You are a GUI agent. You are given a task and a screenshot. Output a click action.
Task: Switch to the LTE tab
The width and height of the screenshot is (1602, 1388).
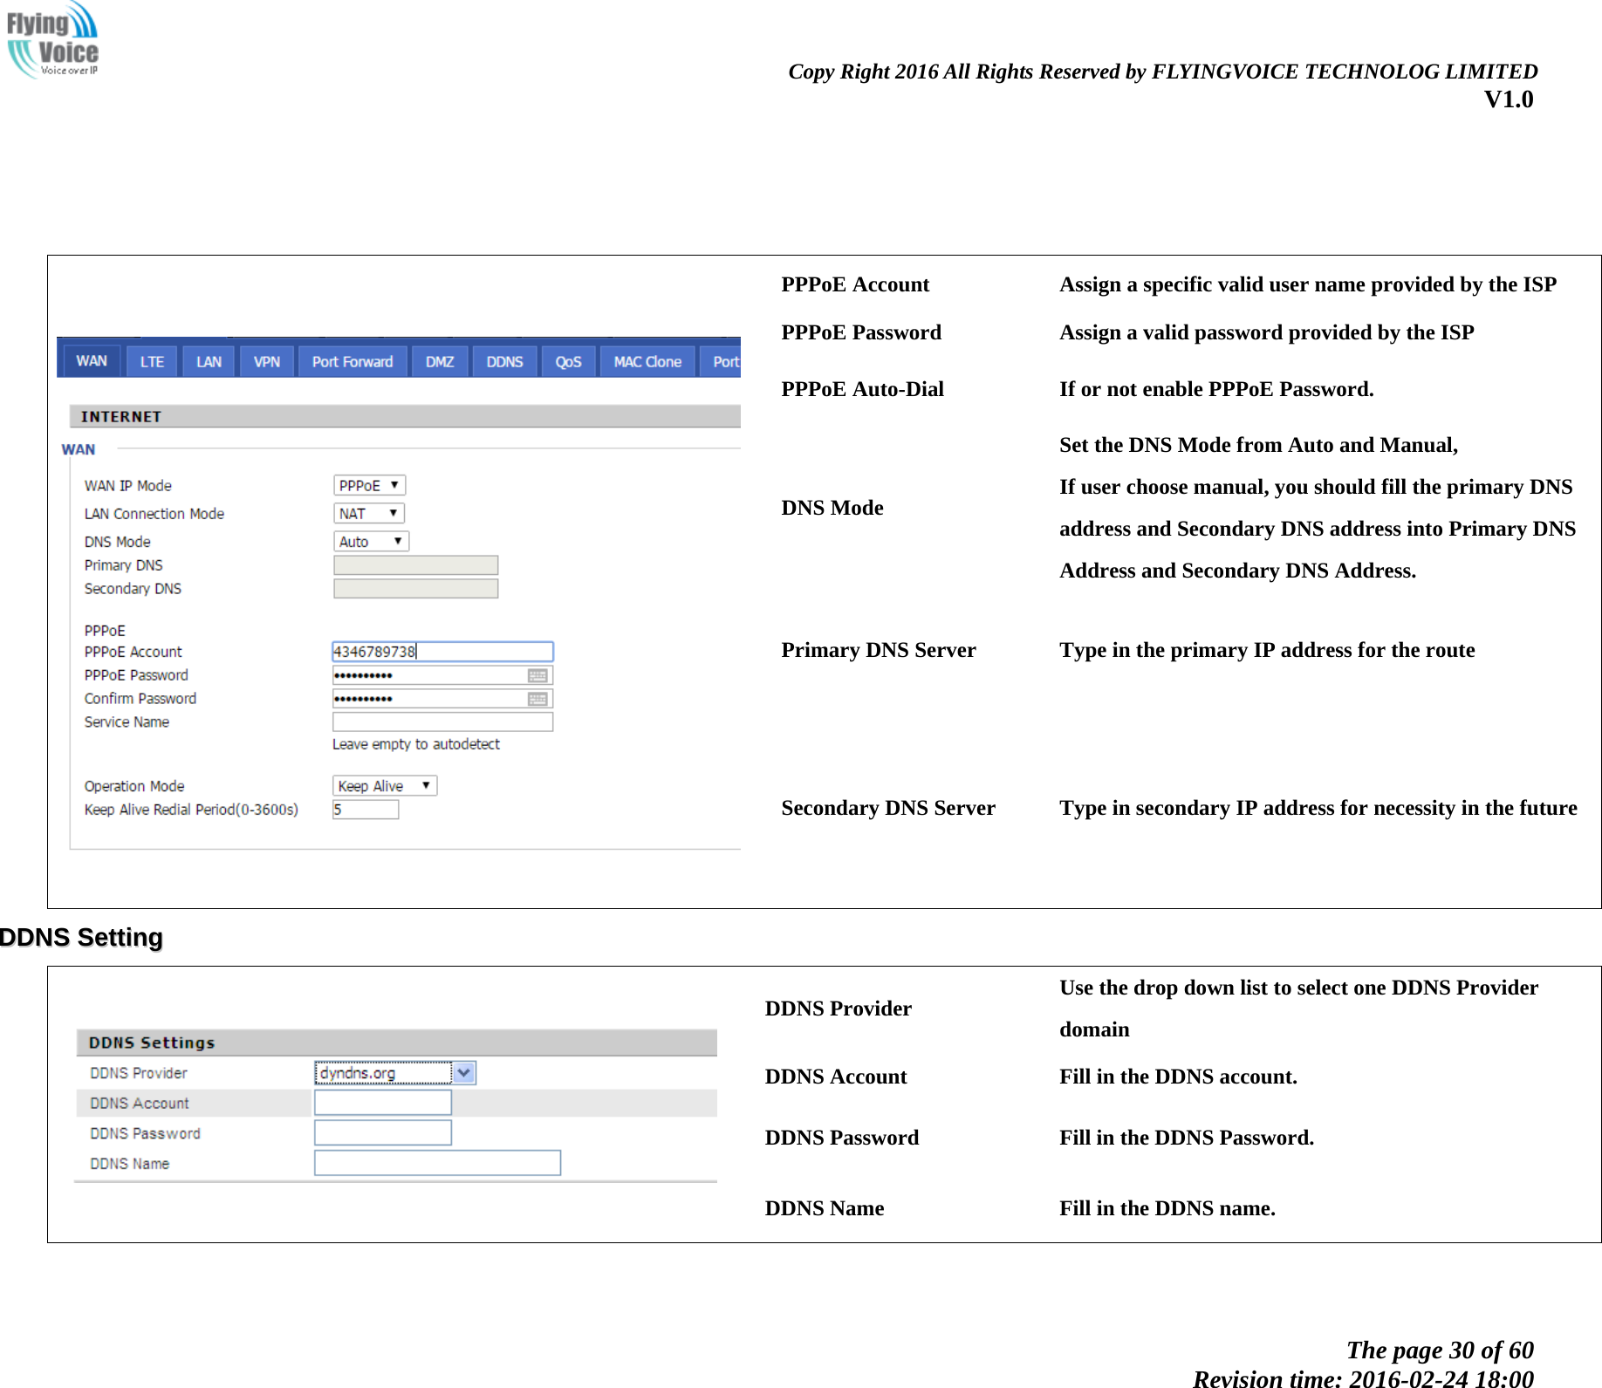point(150,360)
